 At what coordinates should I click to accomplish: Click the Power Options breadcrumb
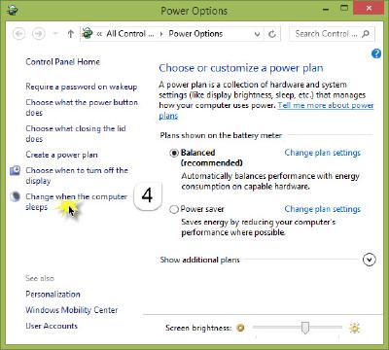195,34
